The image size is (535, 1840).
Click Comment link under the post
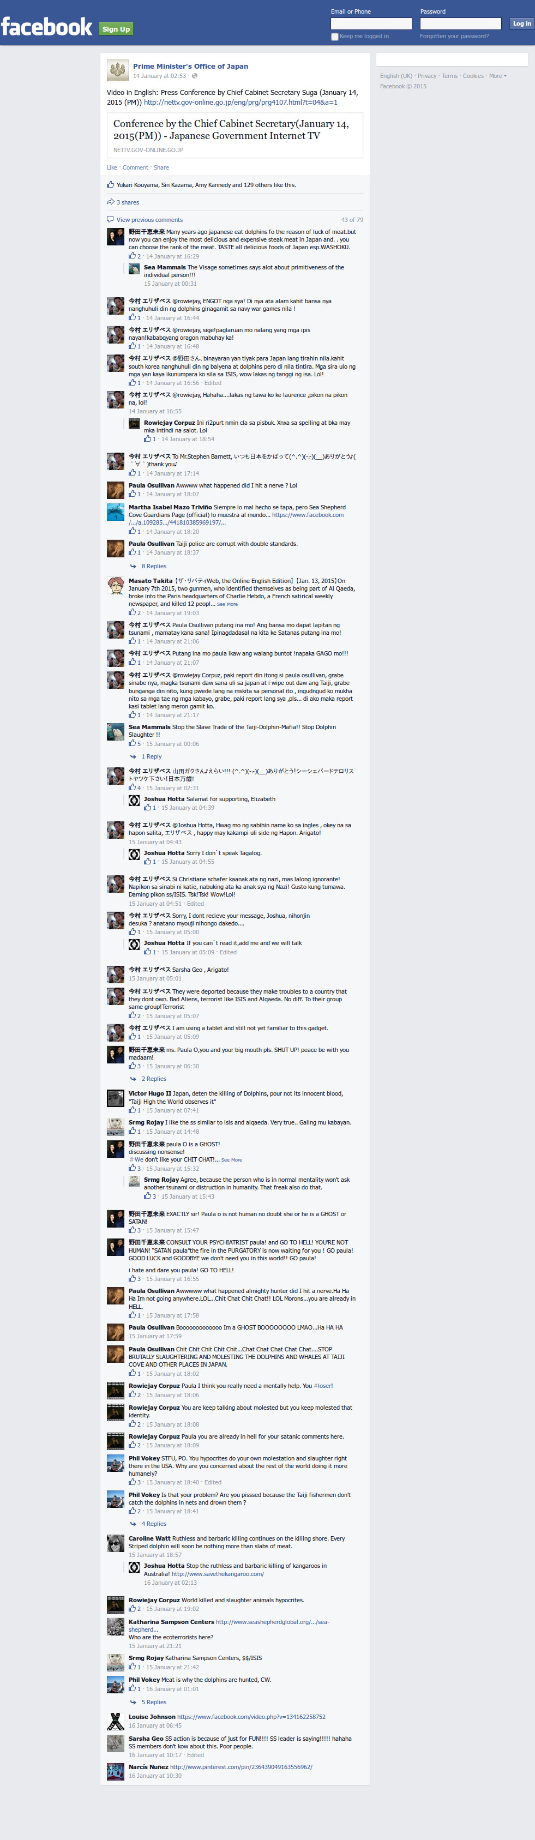(135, 168)
